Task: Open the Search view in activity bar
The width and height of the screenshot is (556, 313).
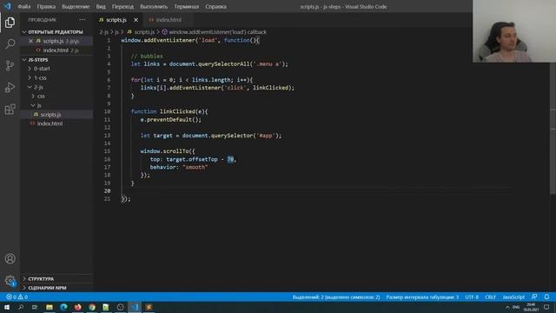Action: pyautogui.click(x=10, y=44)
